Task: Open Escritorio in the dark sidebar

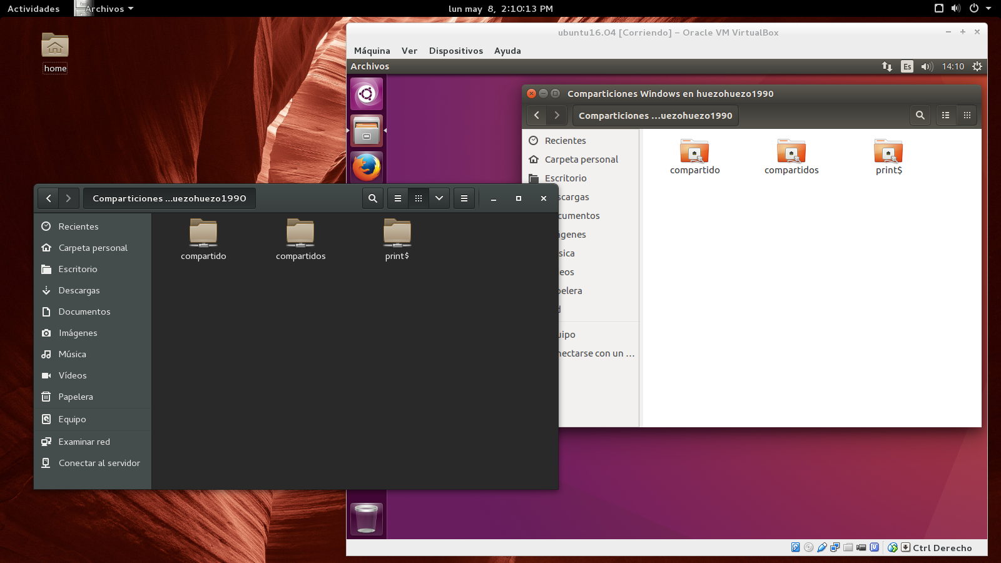Action: pos(93,269)
